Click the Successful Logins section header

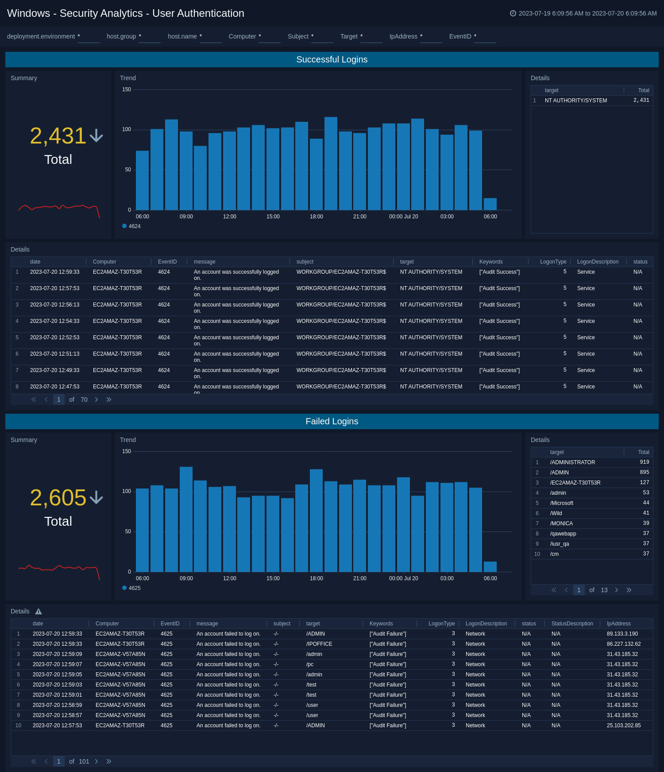click(332, 59)
